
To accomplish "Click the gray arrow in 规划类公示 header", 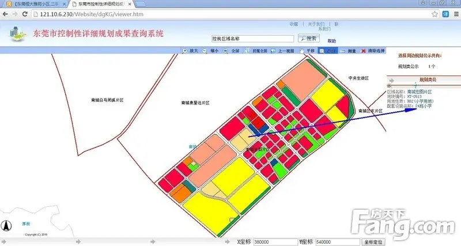I will 391,80.
